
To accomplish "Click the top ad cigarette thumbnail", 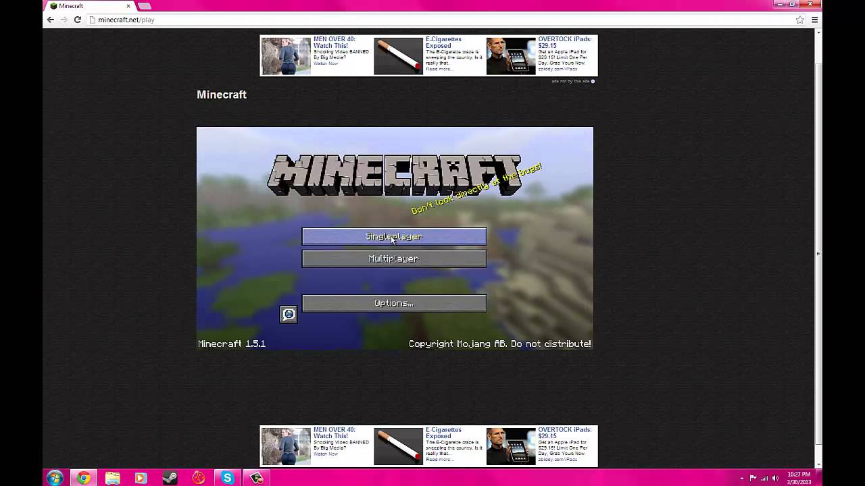I will (x=398, y=56).
